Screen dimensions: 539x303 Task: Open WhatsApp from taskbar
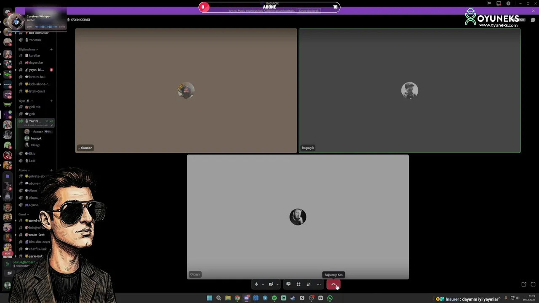point(330,298)
